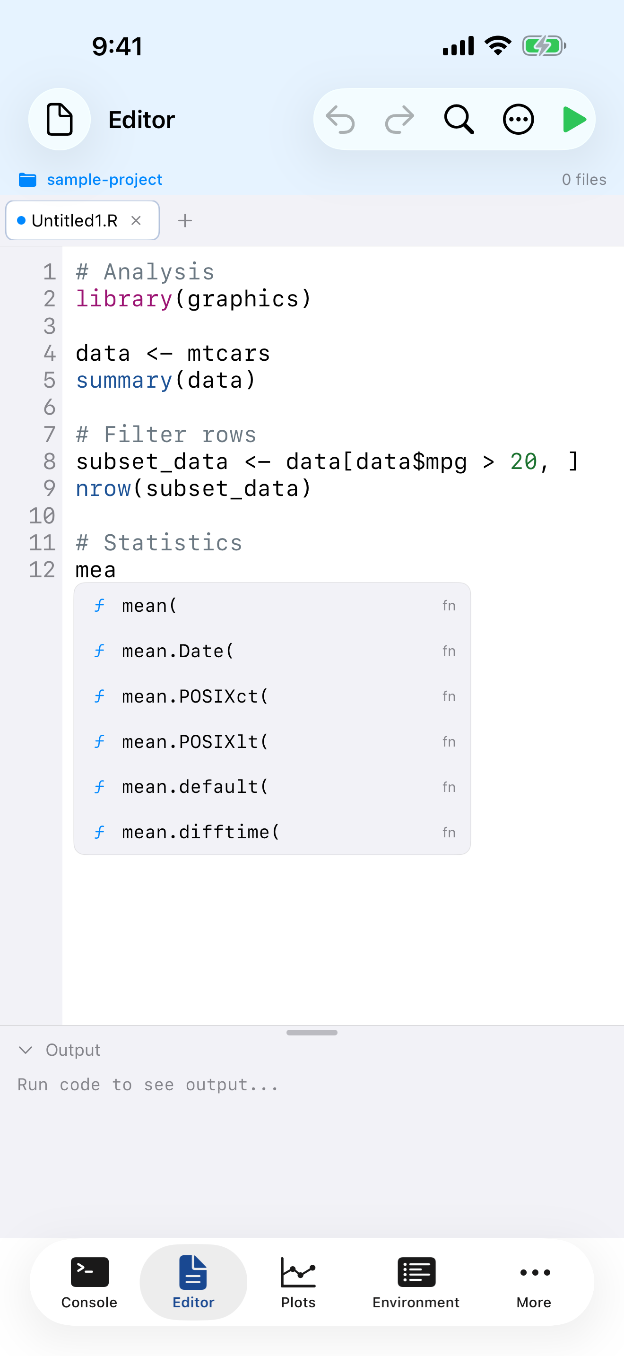Collapse the Output panel chevron
The image size is (624, 1356).
click(26, 1050)
